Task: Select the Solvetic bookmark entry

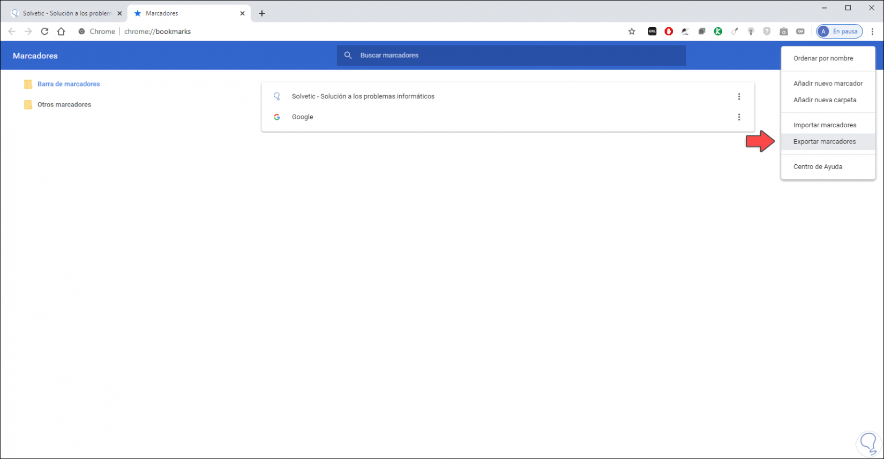Action: 507,96
